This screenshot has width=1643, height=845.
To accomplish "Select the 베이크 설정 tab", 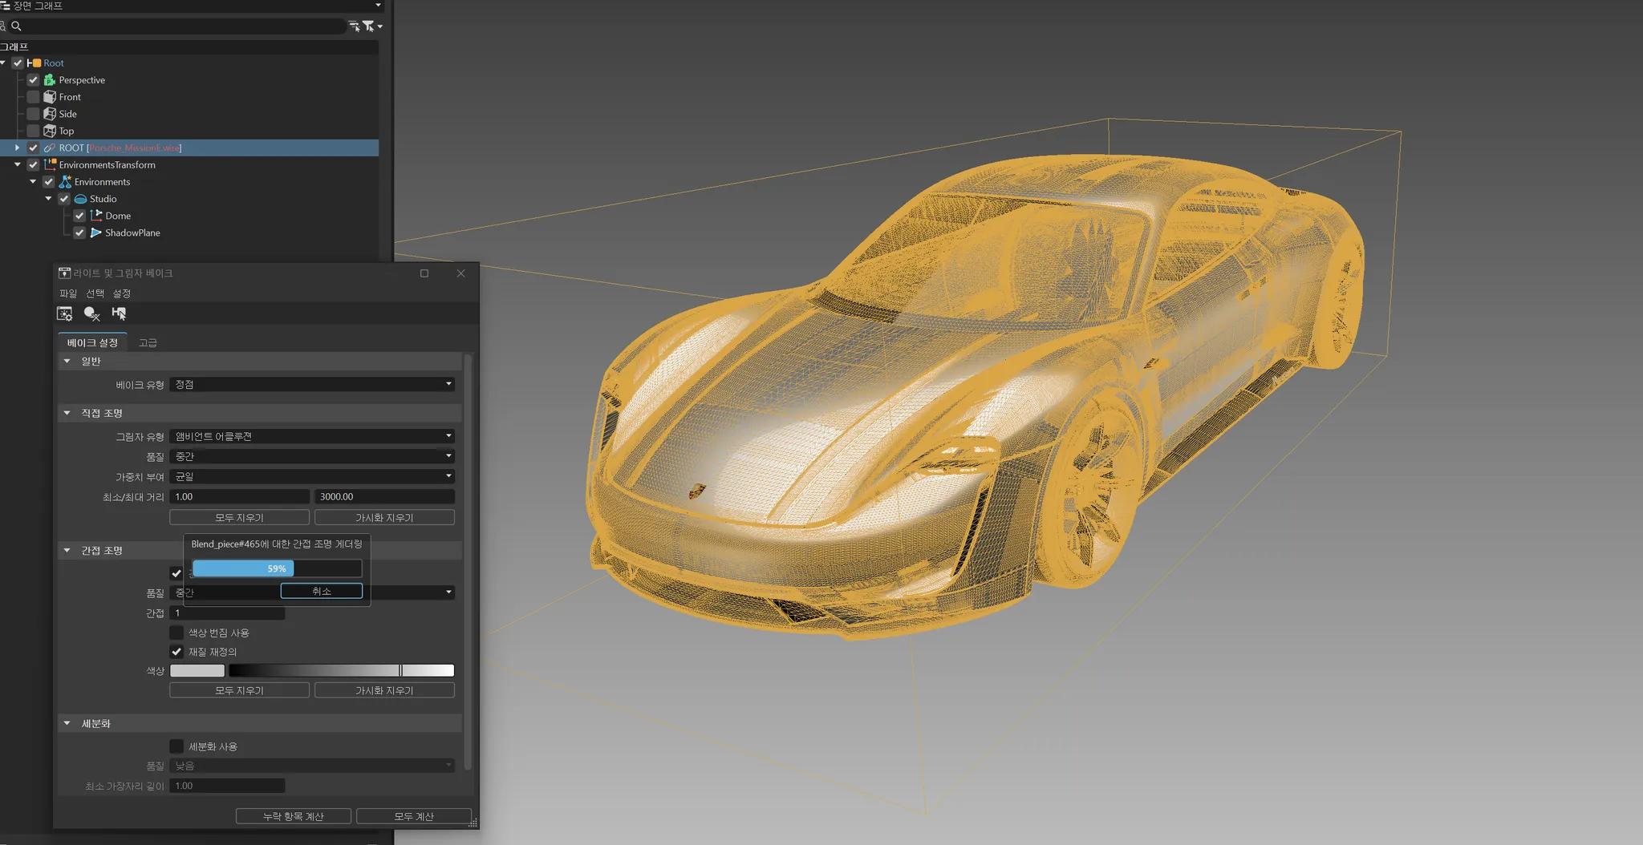I will coord(92,343).
